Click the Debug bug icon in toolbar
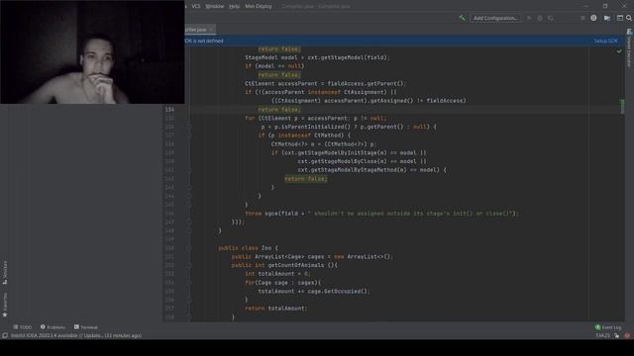Viewport: 634px width, 356px height. pos(540,18)
